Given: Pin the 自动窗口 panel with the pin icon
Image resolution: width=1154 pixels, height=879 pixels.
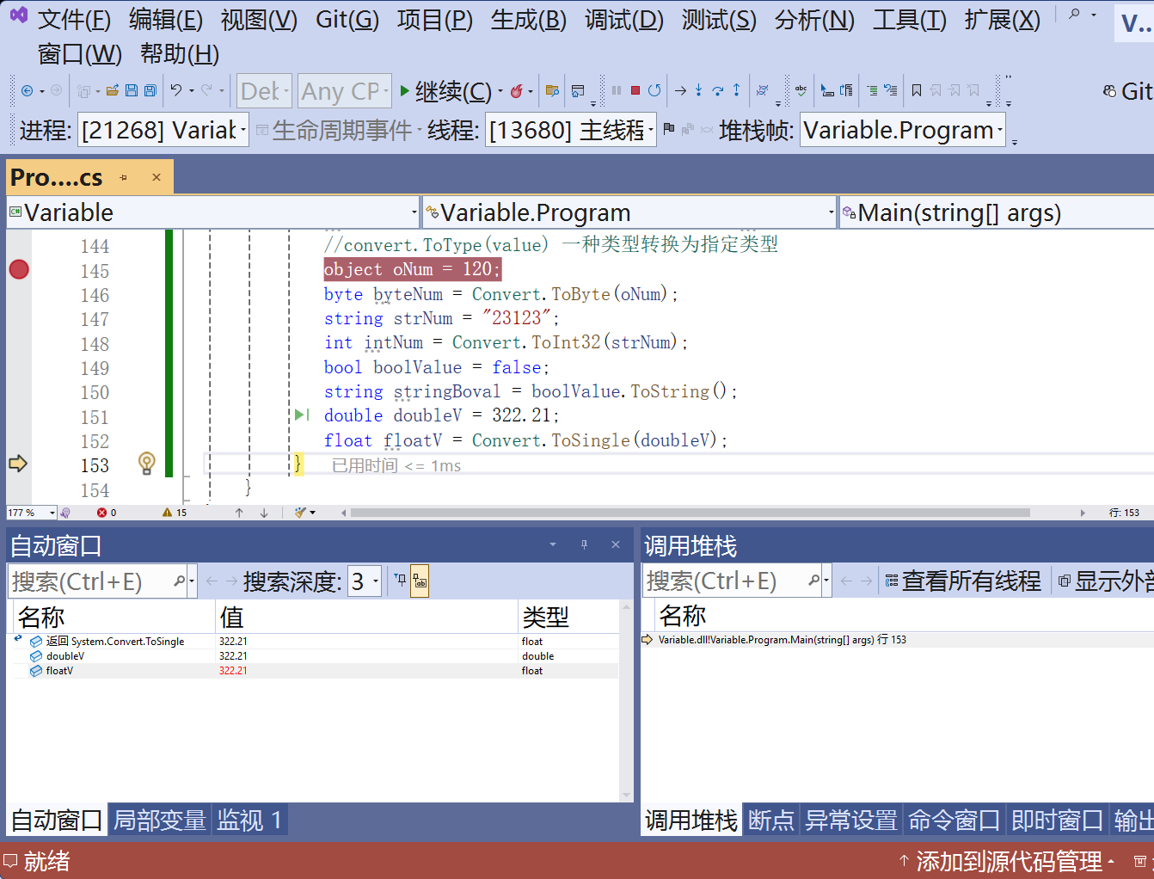Looking at the screenshot, I should [x=584, y=544].
